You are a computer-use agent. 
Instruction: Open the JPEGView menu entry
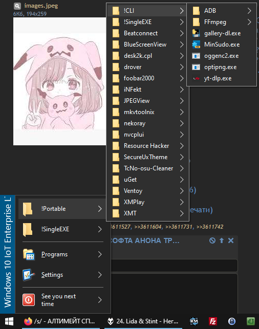click(148, 101)
